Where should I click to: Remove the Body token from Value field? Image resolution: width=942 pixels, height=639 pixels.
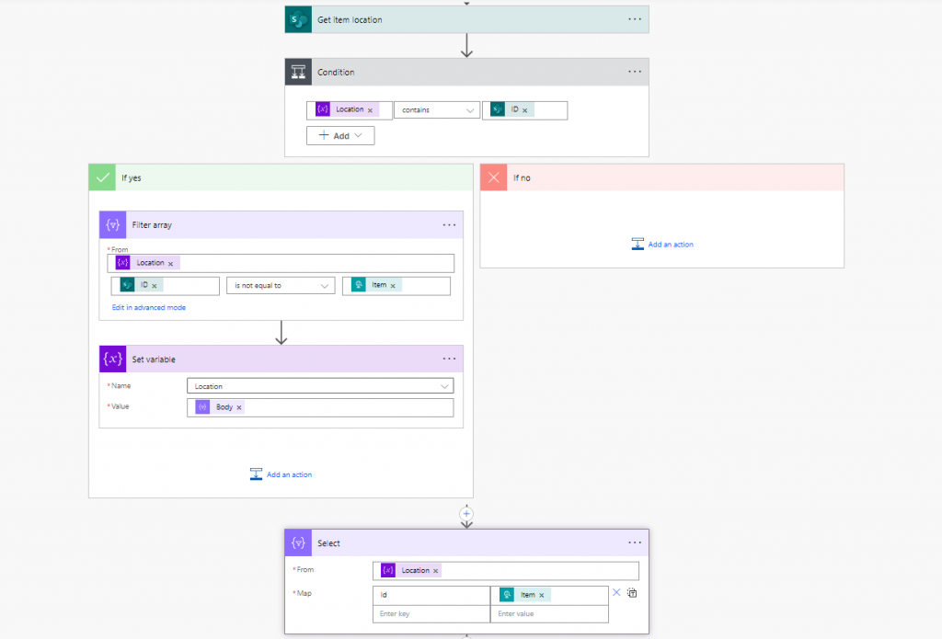pos(239,407)
